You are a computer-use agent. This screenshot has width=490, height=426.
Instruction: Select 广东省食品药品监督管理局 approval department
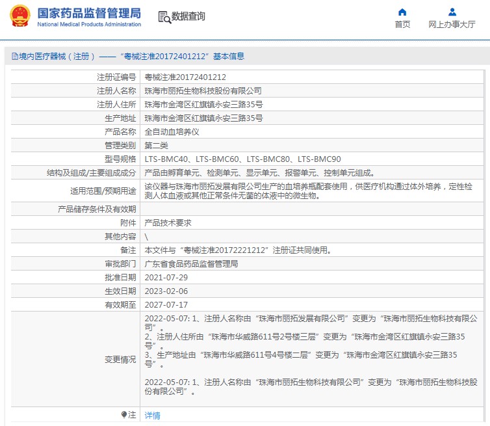[191, 264]
